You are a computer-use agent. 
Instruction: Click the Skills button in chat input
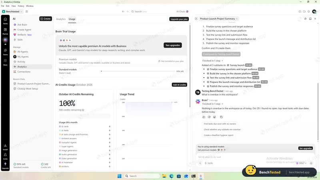click(x=209, y=163)
